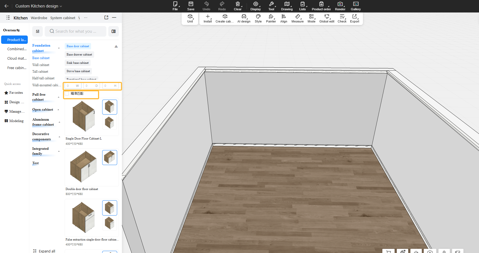Image resolution: width=479 pixels, height=253 pixels.
Task: Open the Cloud materials section
Action: coord(17,58)
